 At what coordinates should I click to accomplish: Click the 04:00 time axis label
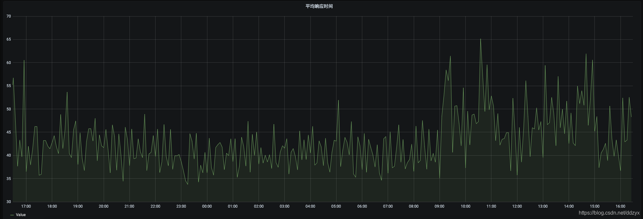tap(310, 206)
